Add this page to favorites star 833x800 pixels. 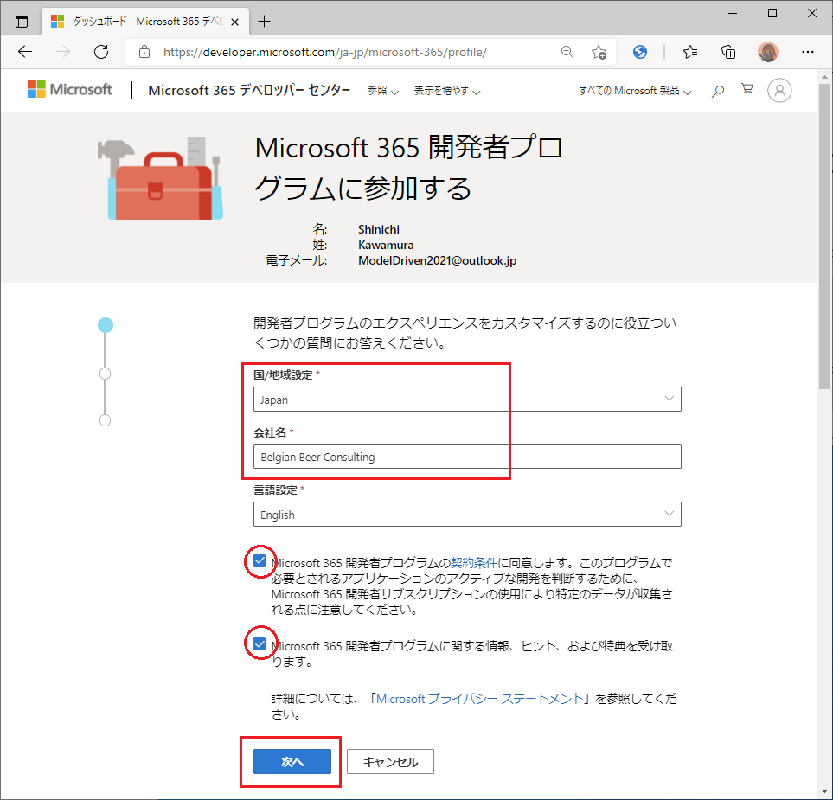[599, 52]
